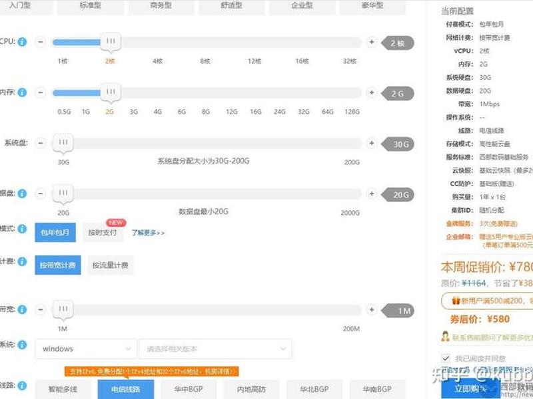Image resolution: width=533 pixels, height=399 pixels.
Task: Click the 8核 CPU scale label
Action: (x=205, y=61)
